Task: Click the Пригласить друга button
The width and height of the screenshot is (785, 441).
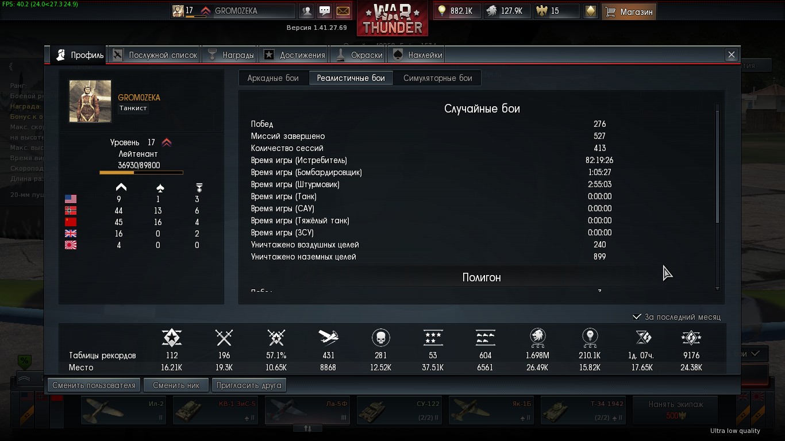Action: 248,385
